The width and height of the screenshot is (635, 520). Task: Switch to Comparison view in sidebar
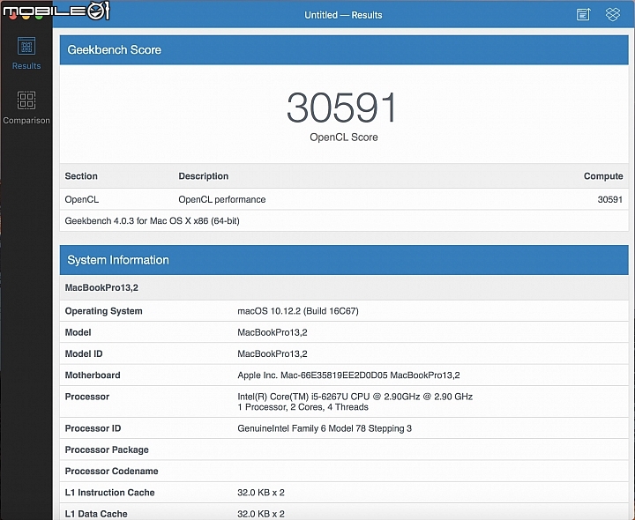(x=26, y=108)
